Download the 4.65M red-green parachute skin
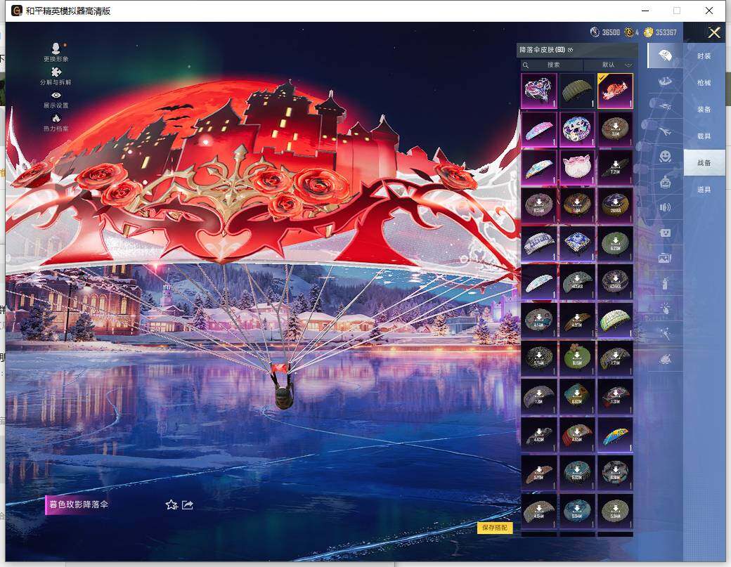This screenshot has width=731, height=567. (x=577, y=434)
